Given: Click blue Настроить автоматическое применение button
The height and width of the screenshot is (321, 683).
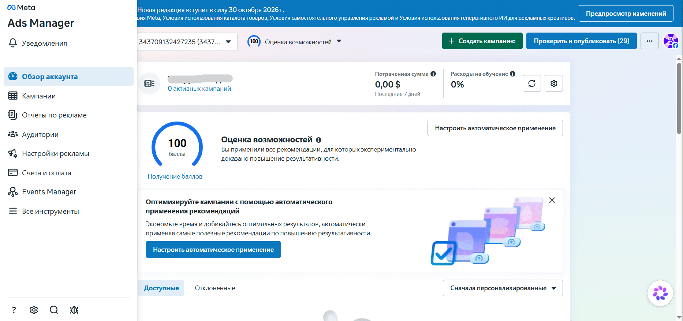Looking at the screenshot, I should point(213,250).
